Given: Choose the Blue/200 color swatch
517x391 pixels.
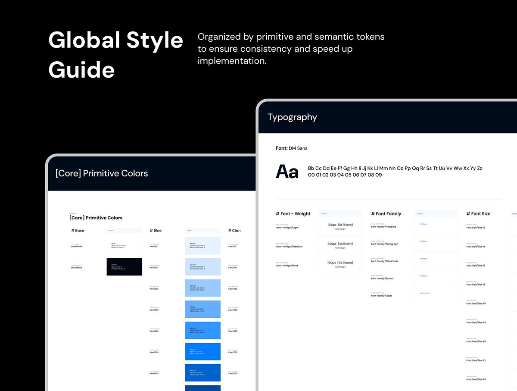Looking at the screenshot, I should [x=202, y=288].
